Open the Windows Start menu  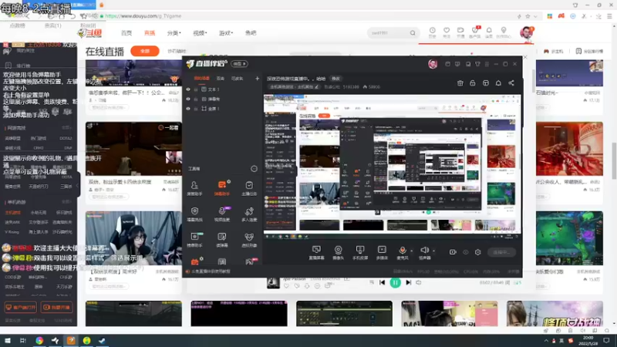pos(8,341)
